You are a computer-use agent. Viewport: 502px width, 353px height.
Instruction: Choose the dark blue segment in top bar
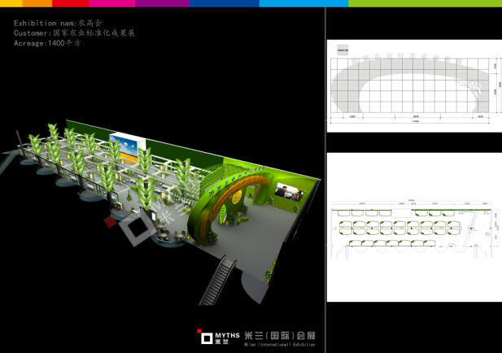pyautogui.click(x=224, y=3)
